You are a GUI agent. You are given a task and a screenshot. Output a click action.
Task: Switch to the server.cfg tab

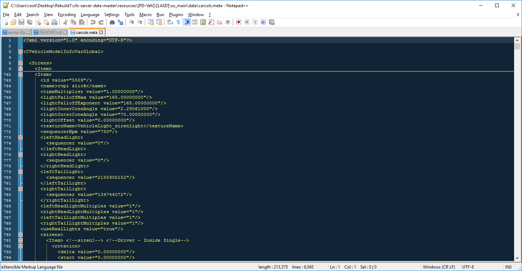(x=16, y=32)
